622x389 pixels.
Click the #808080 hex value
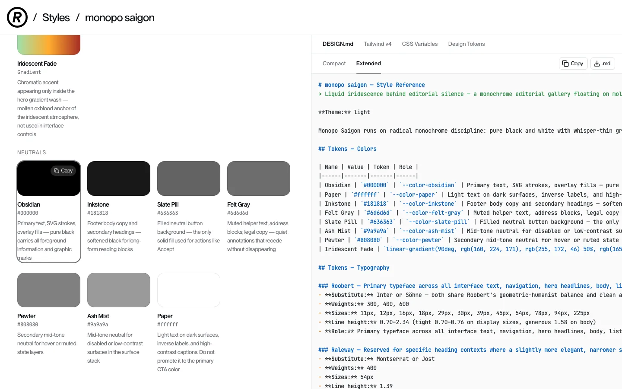[28, 325]
